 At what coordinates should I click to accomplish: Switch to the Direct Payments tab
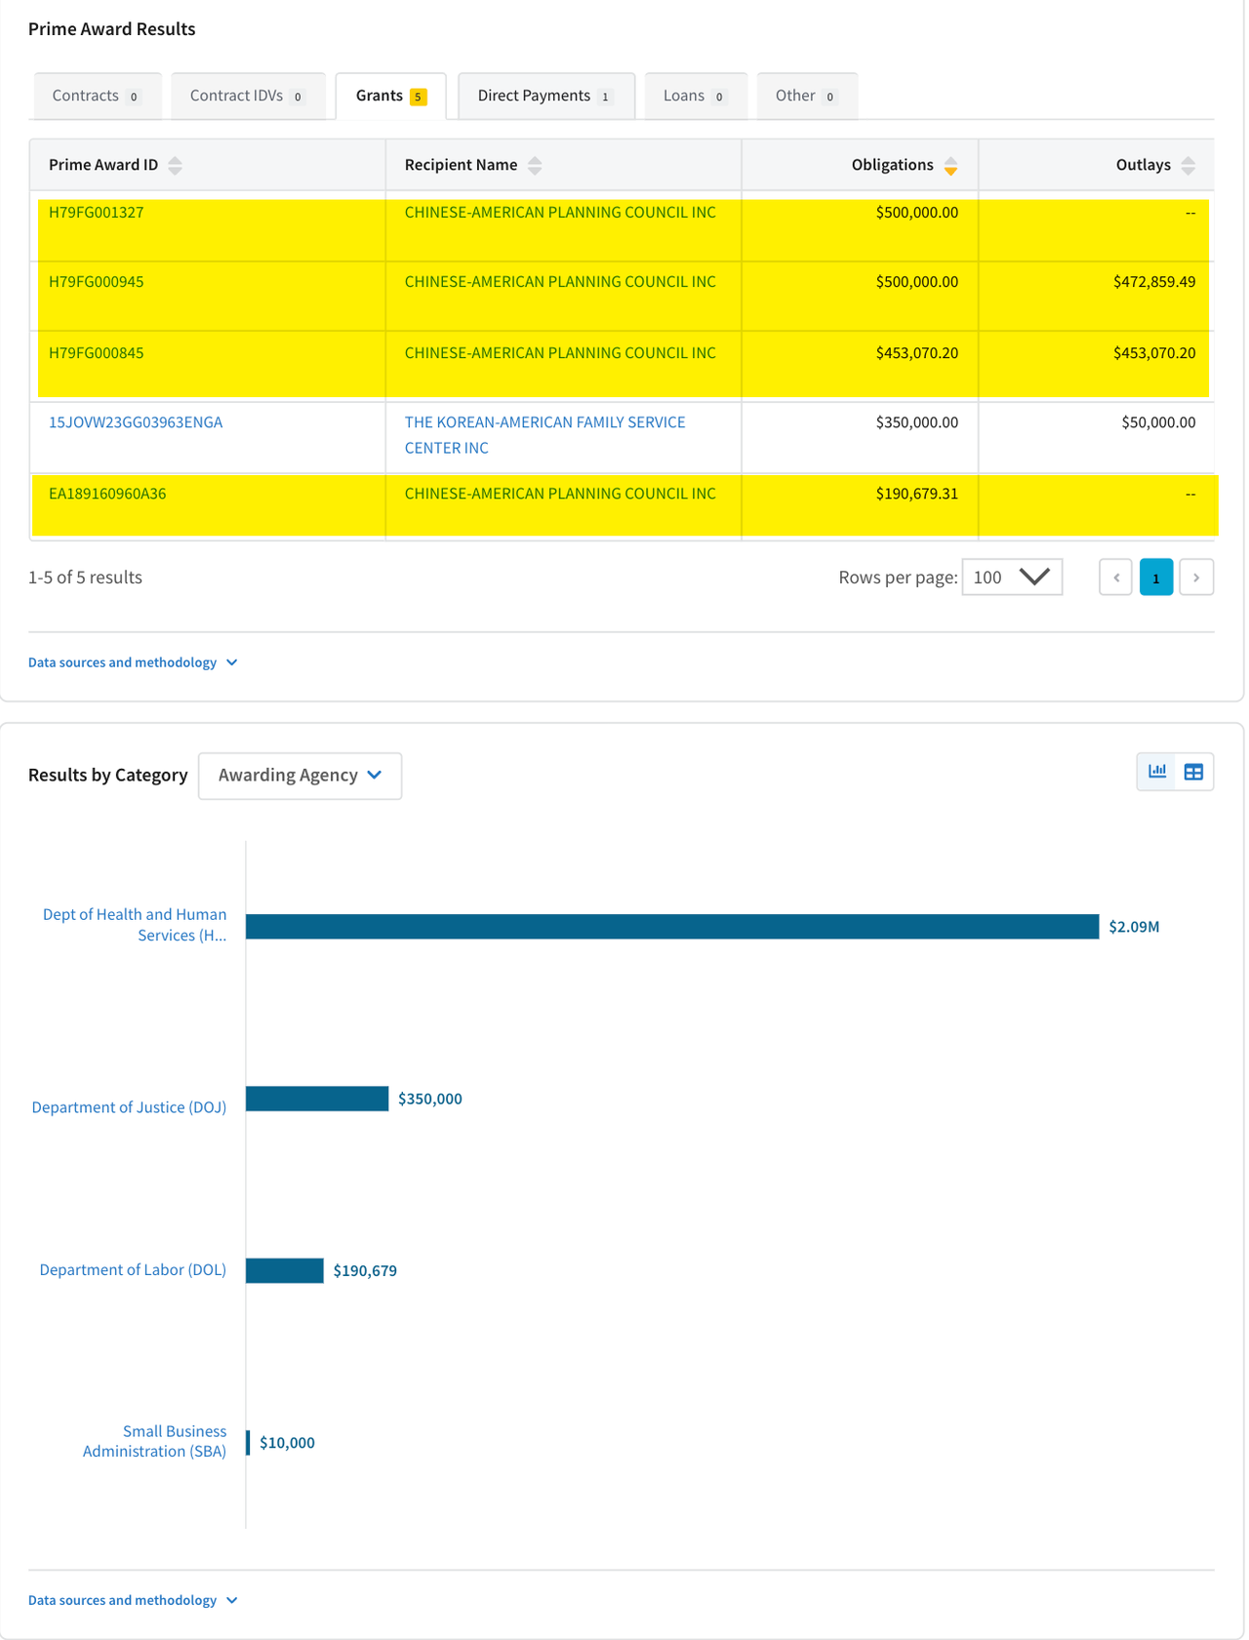(x=544, y=96)
